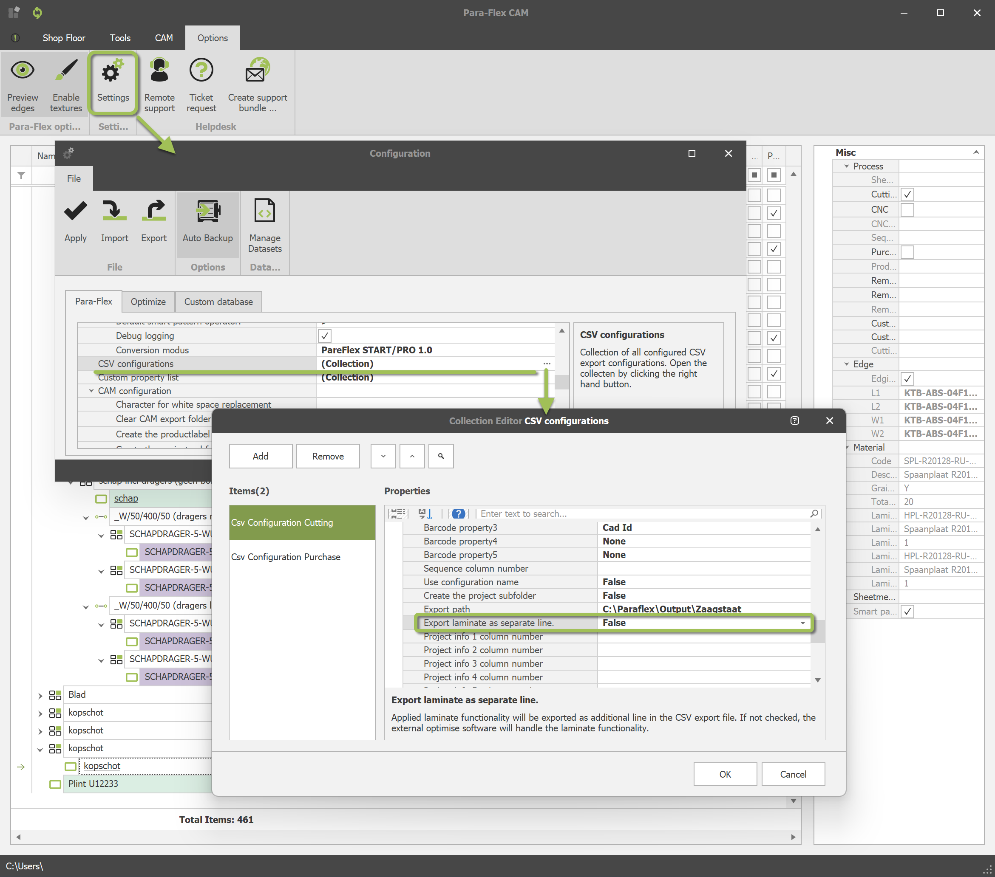995x877 pixels.
Task: Switch to the Optimize tab
Action: pos(148,302)
